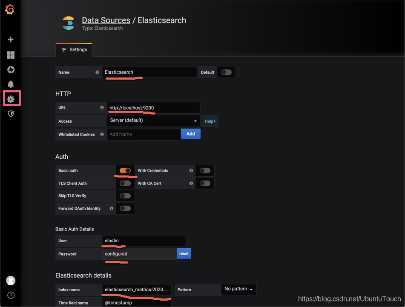Open the Alerting bell icon
Screen dimensions: 405x307
click(11, 84)
